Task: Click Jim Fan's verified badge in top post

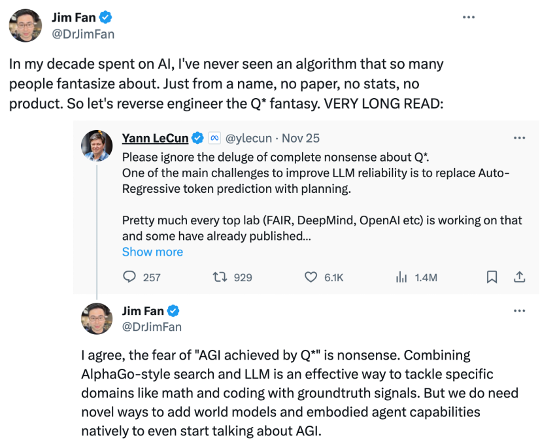Action: click(103, 18)
